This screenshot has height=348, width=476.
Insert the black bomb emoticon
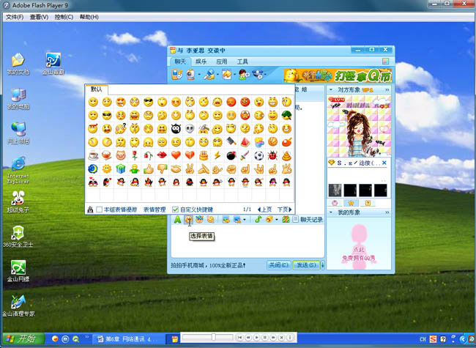click(x=231, y=155)
